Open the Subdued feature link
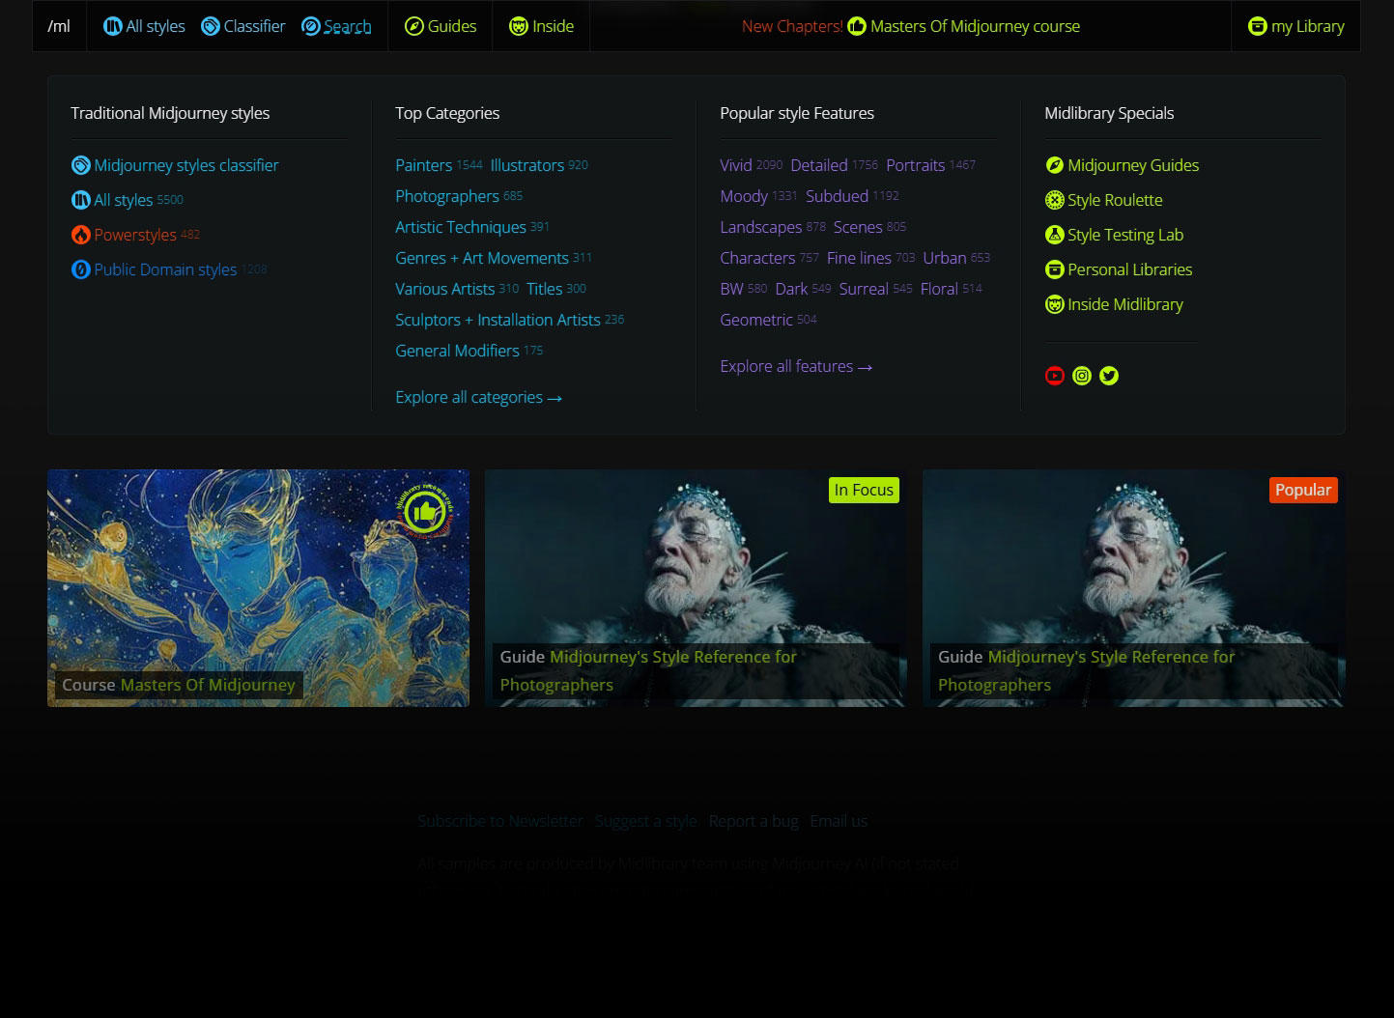 tap(838, 196)
